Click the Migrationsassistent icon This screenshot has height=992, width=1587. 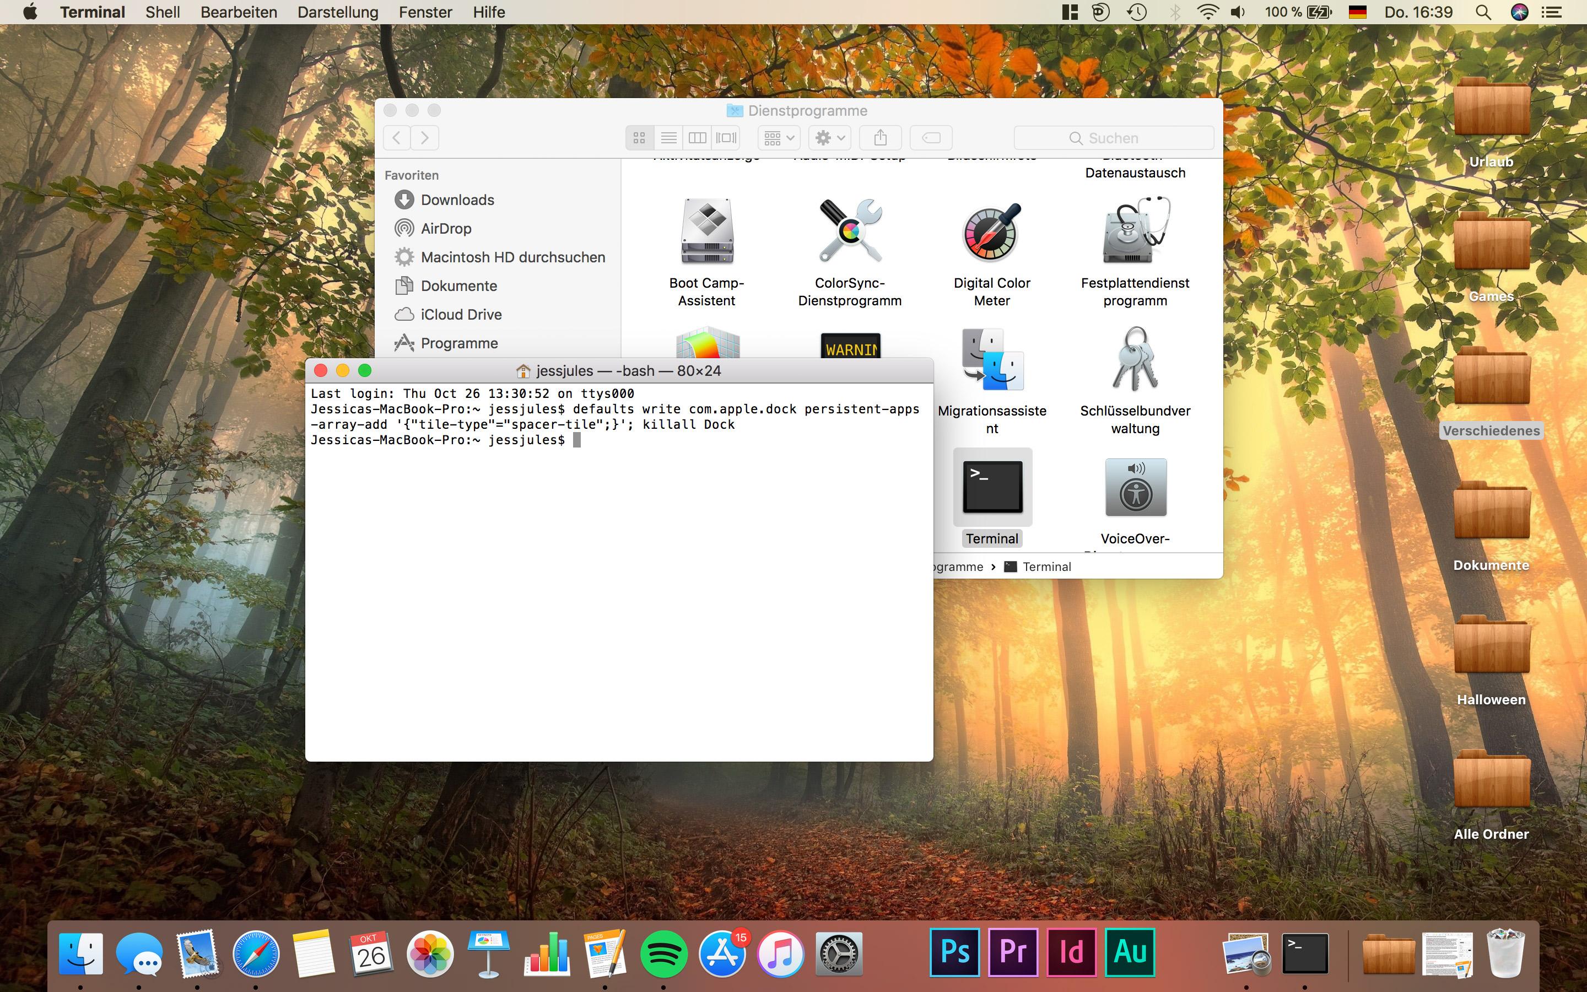[x=991, y=359]
